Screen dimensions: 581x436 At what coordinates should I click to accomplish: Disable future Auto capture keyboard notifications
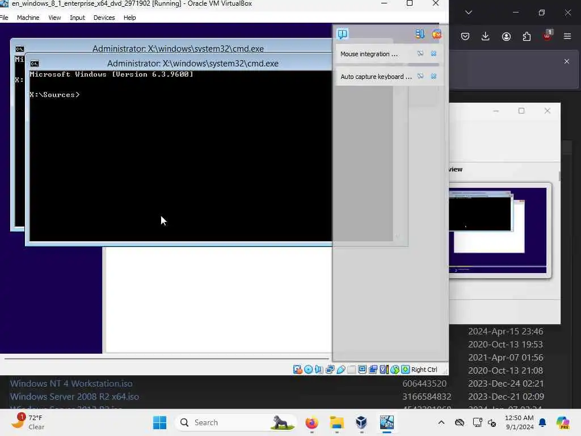click(x=420, y=77)
